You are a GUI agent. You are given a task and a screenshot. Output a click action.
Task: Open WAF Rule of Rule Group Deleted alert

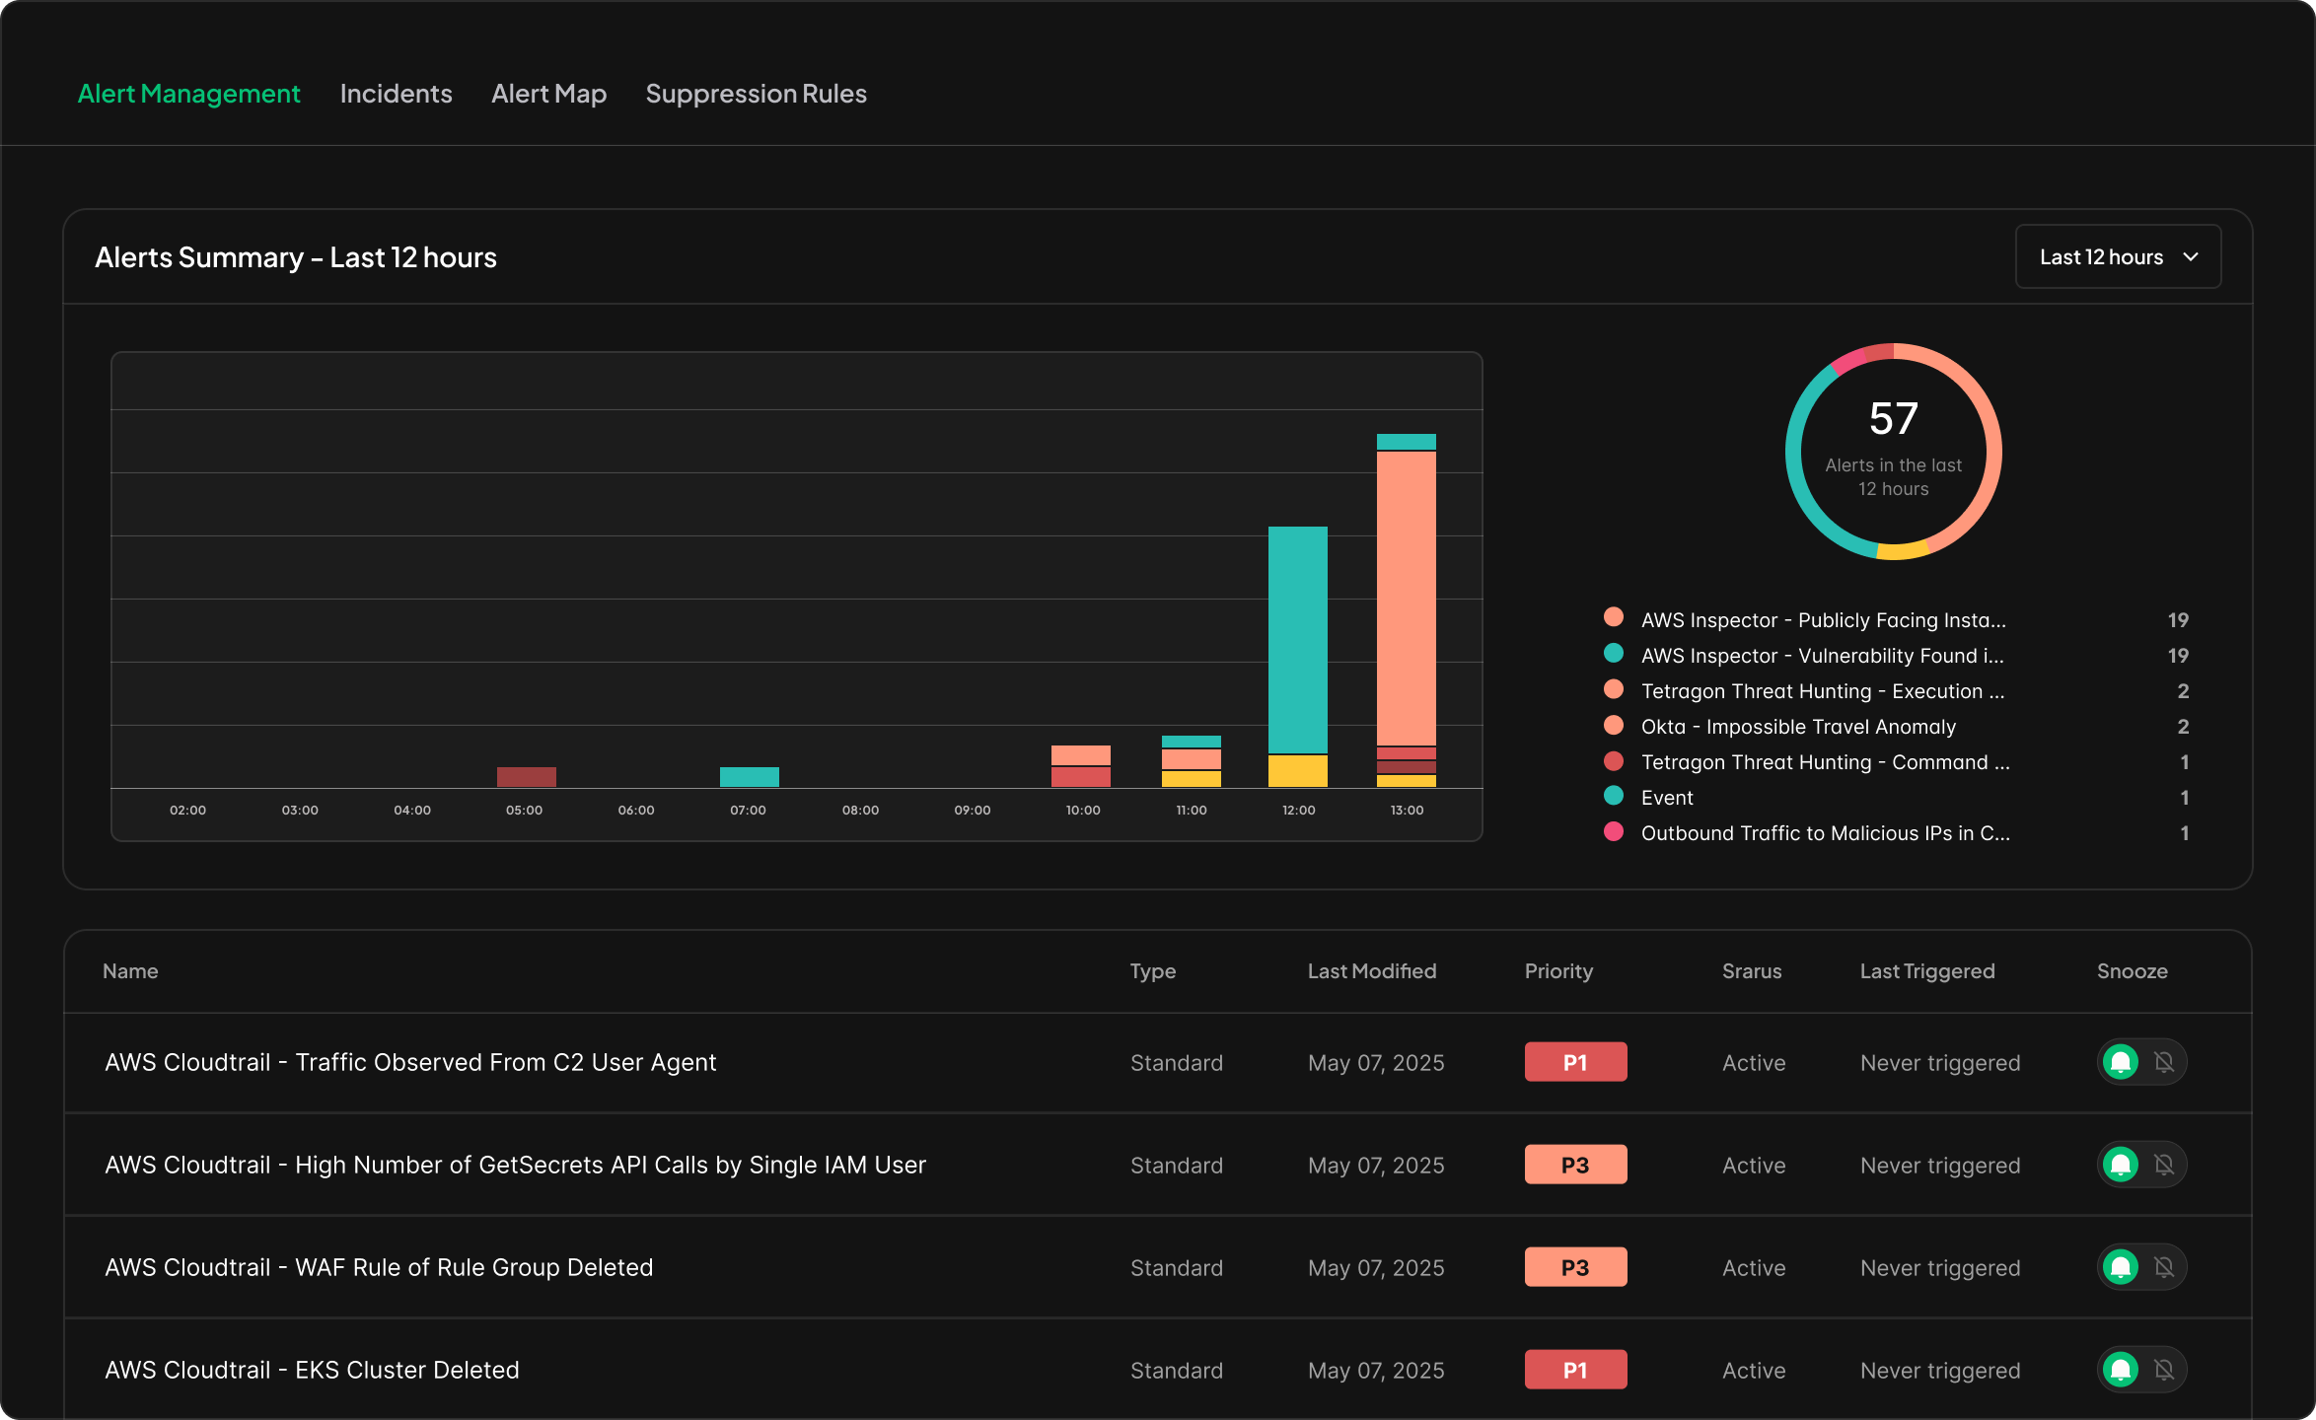tap(379, 1267)
